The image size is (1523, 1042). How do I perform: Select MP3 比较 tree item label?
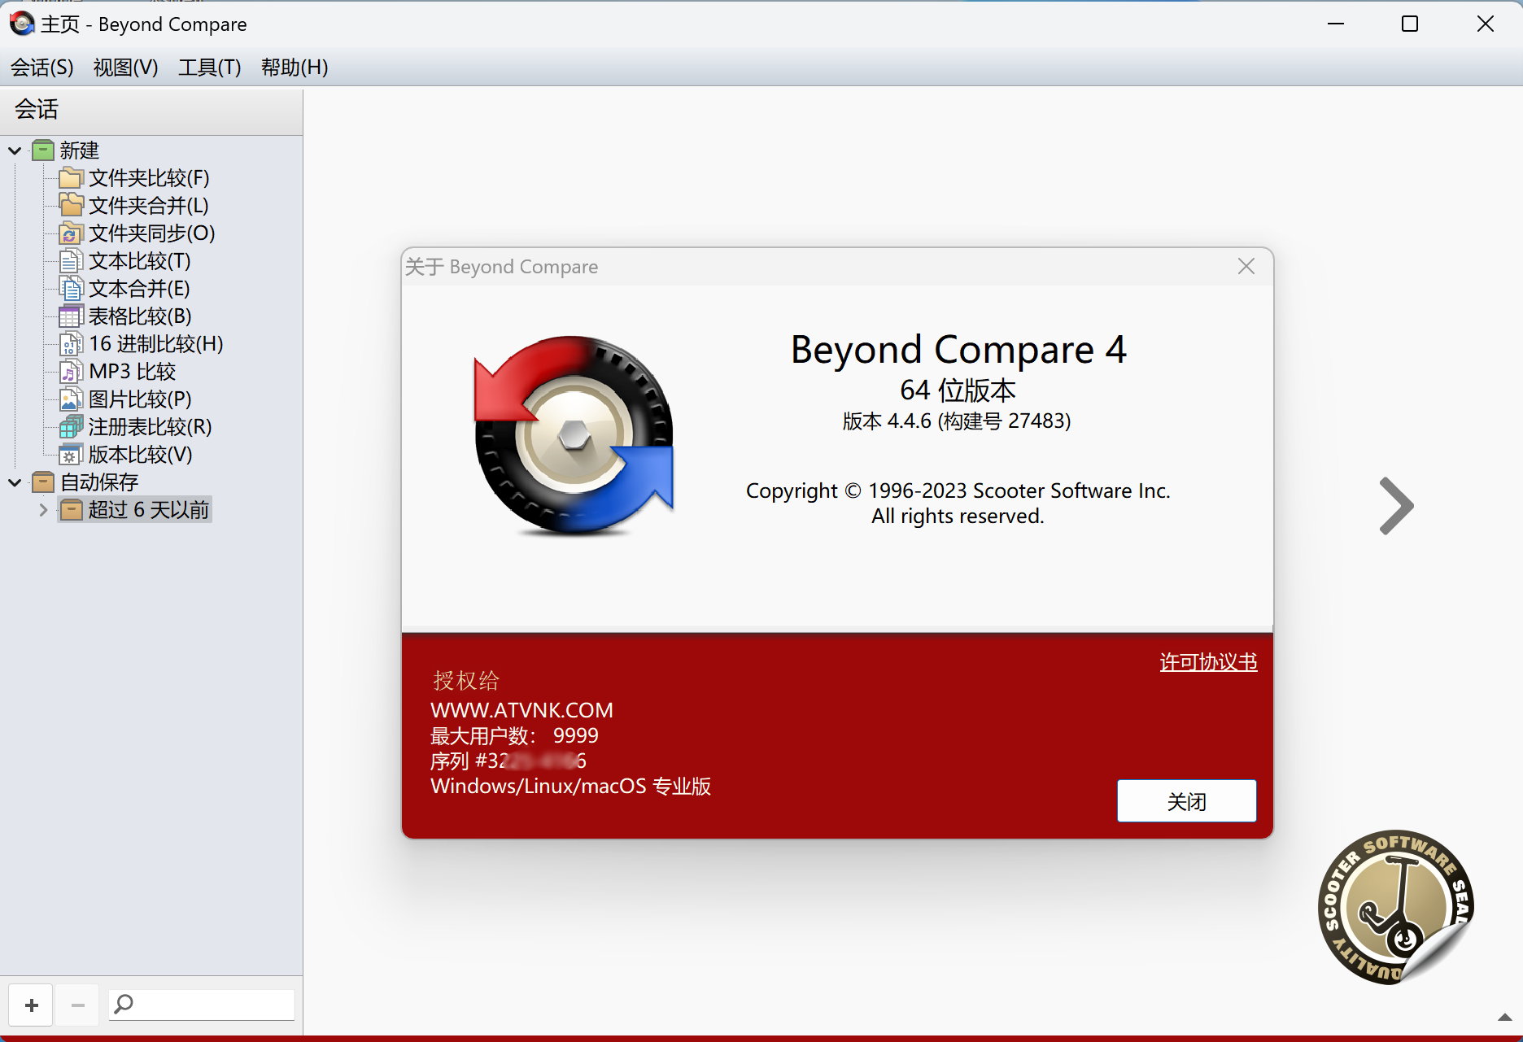pyautogui.click(x=133, y=372)
